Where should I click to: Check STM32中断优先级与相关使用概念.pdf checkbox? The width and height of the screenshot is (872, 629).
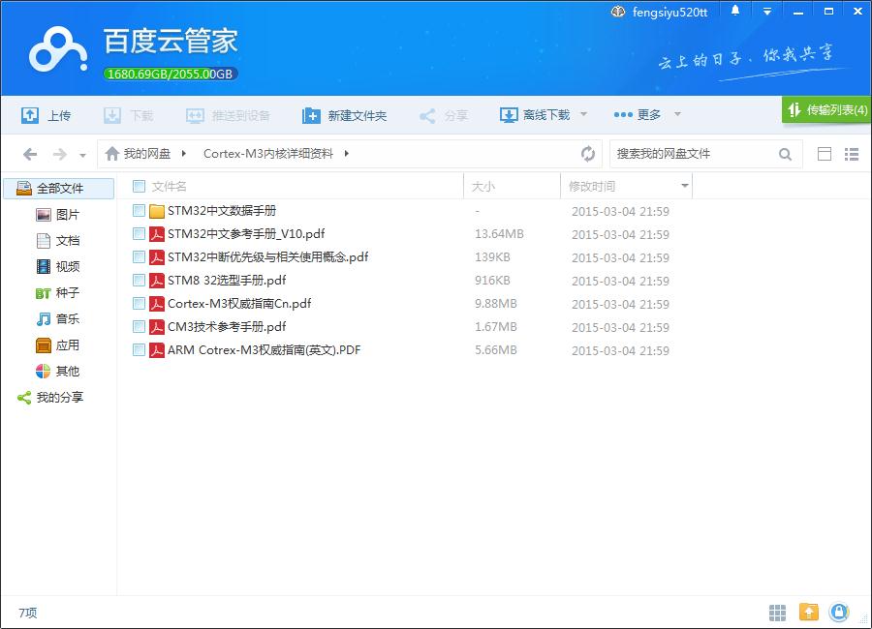coord(139,257)
